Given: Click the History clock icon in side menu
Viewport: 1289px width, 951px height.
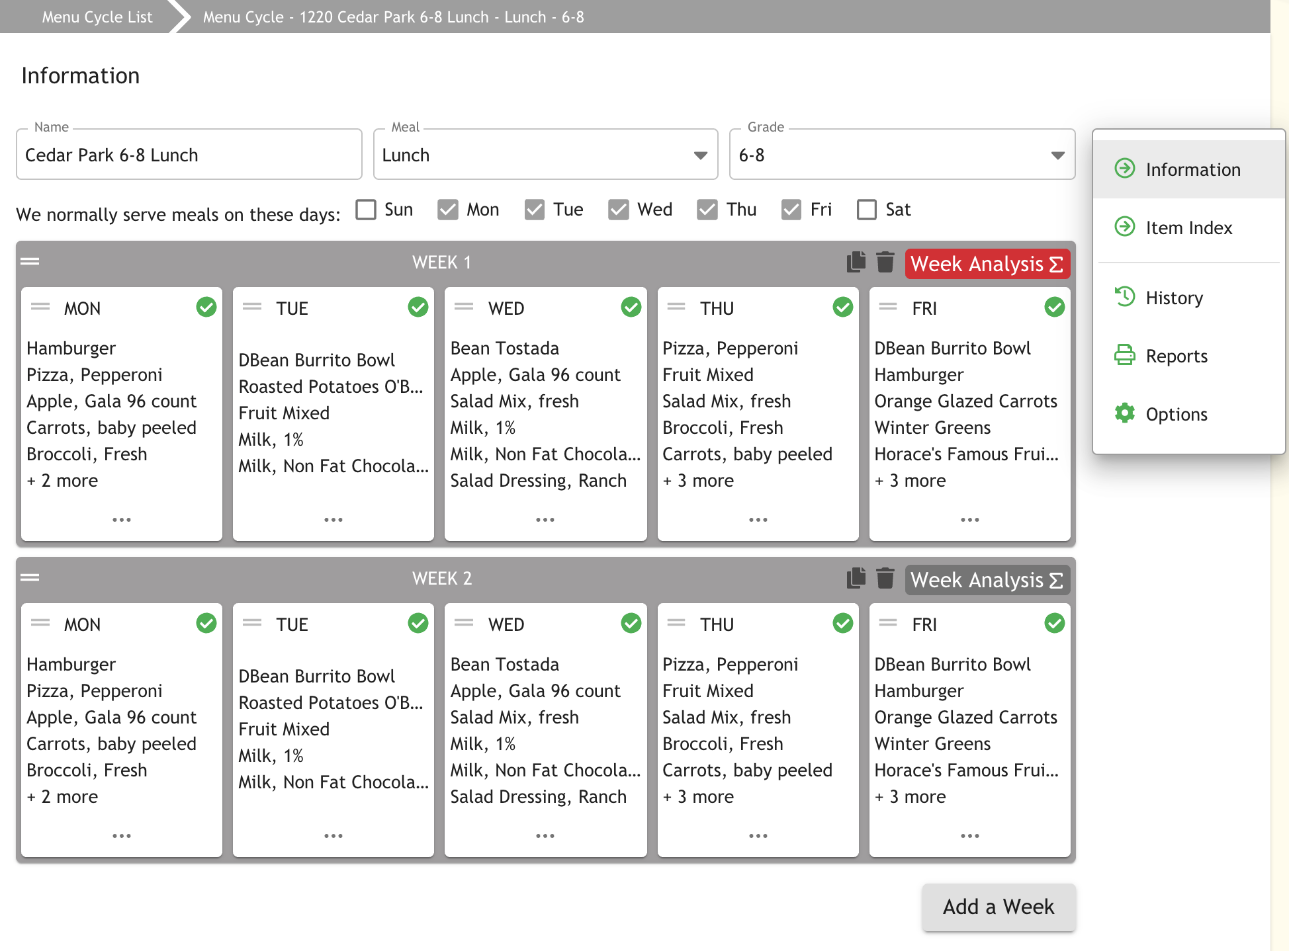Looking at the screenshot, I should (1124, 297).
